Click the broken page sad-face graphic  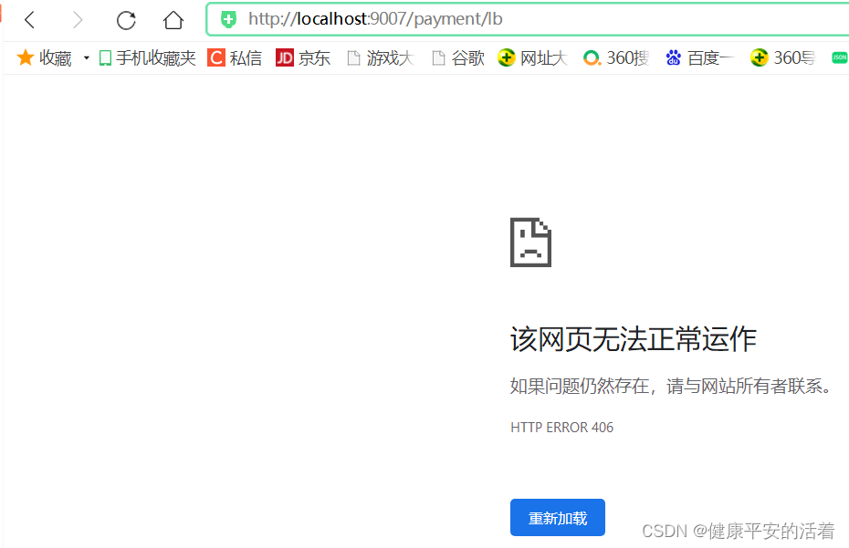coord(529,242)
